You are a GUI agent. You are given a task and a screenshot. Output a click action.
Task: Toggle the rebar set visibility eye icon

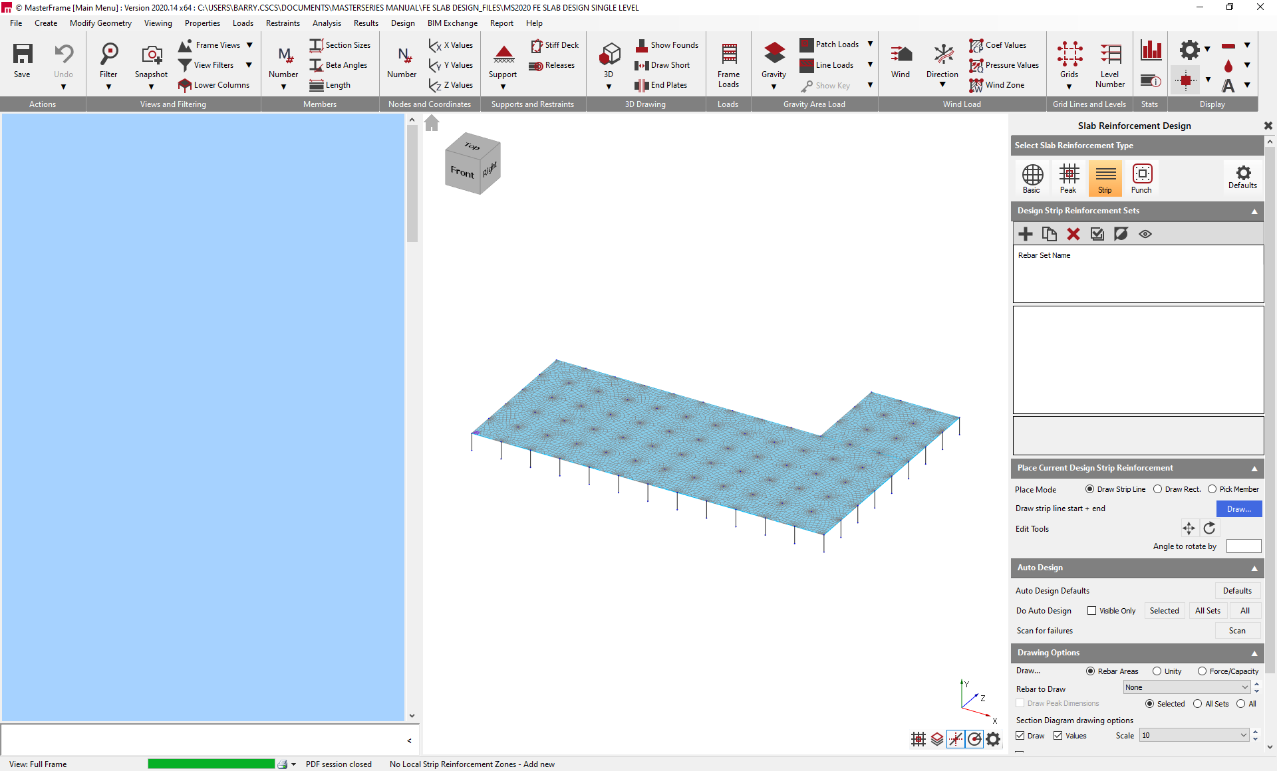coord(1145,234)
